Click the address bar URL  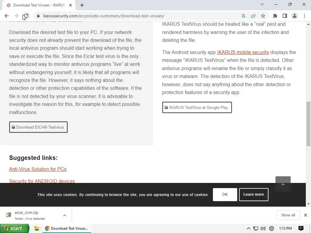[x=104, y=16]
